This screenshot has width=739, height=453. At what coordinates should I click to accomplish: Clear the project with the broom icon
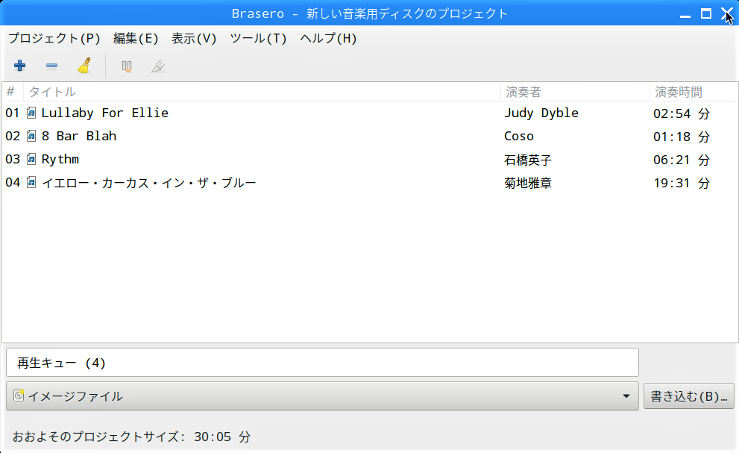[x=84, y=66]
